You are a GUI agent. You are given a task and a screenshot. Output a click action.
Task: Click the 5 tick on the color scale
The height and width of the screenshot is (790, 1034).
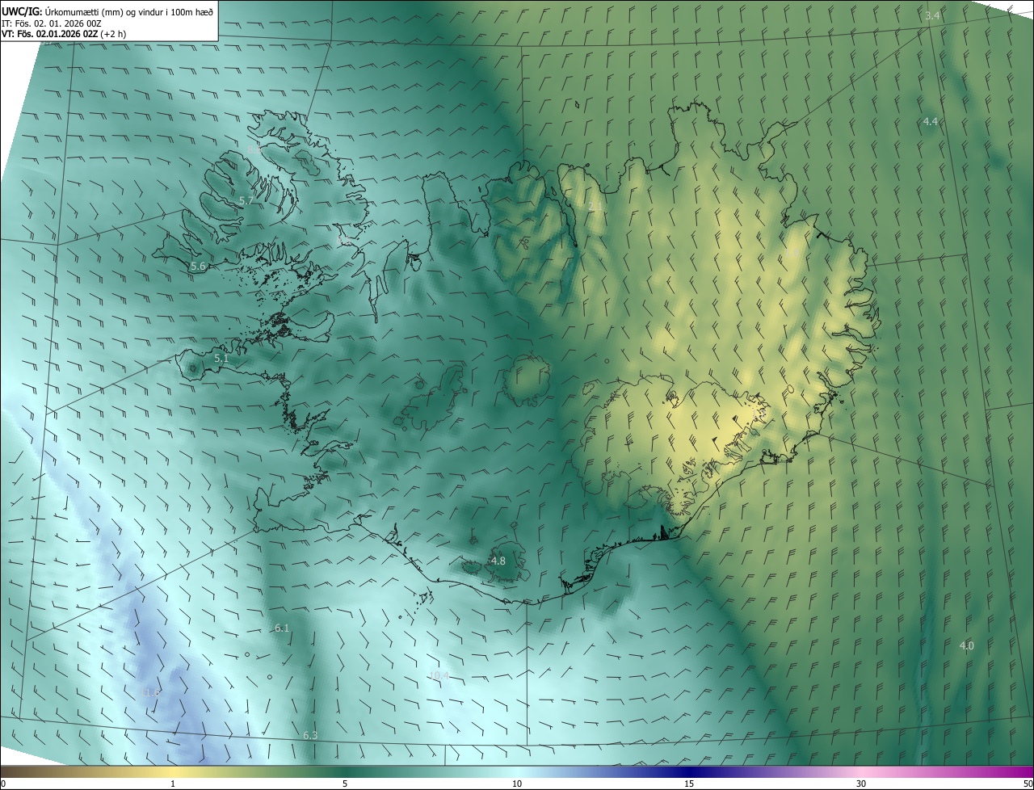pos(345,784)
